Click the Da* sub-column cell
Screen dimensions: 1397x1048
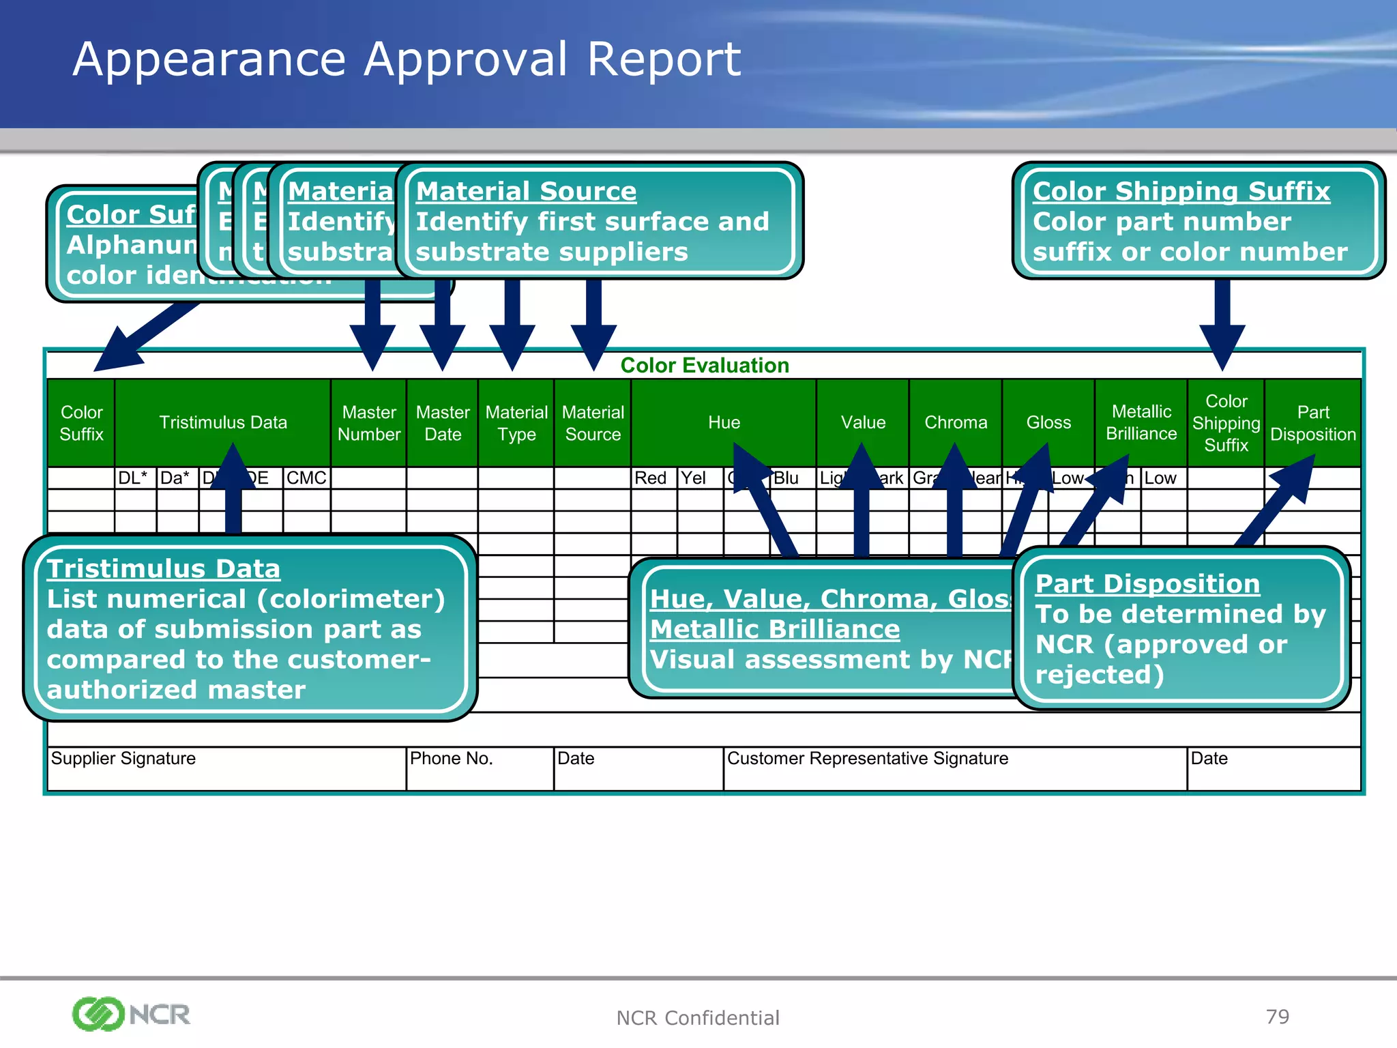pyautogui.click(x=177, y=478)
